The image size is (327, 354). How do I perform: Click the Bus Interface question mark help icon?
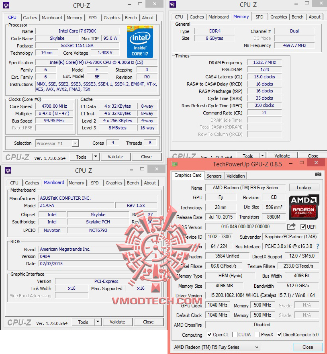(x=318, y=246)
